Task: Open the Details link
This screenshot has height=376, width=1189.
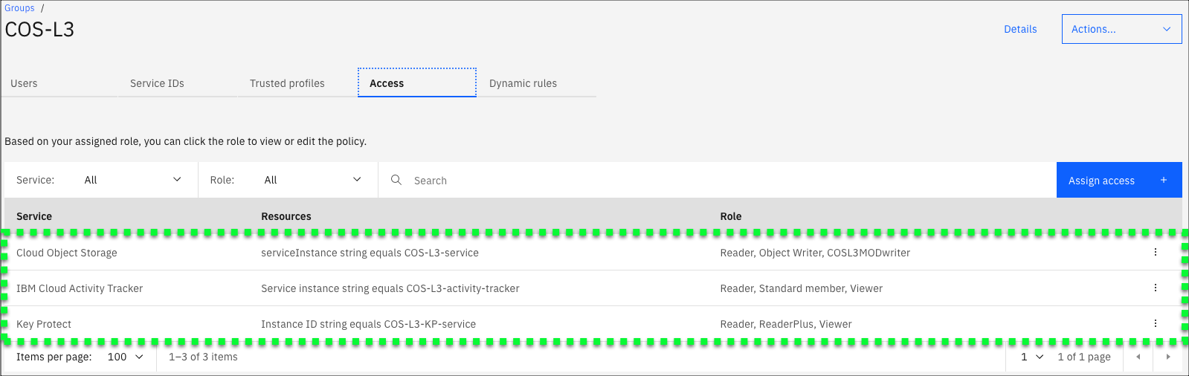Action: click(1020, 29)
